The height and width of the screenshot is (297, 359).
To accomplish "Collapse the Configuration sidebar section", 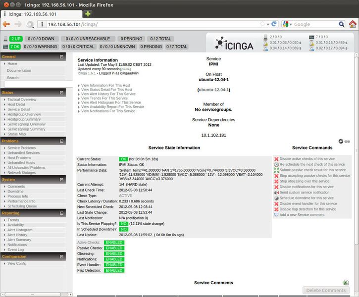I will tap(61, 256).
